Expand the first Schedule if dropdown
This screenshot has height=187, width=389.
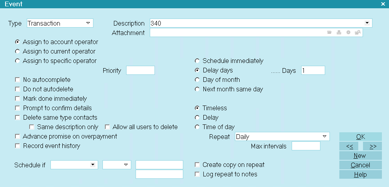(x=74, y=165)
